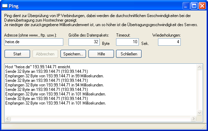Click the disabled Abbrechen button
The height and width of the screenshot is (131, 208).
point(45,54)
